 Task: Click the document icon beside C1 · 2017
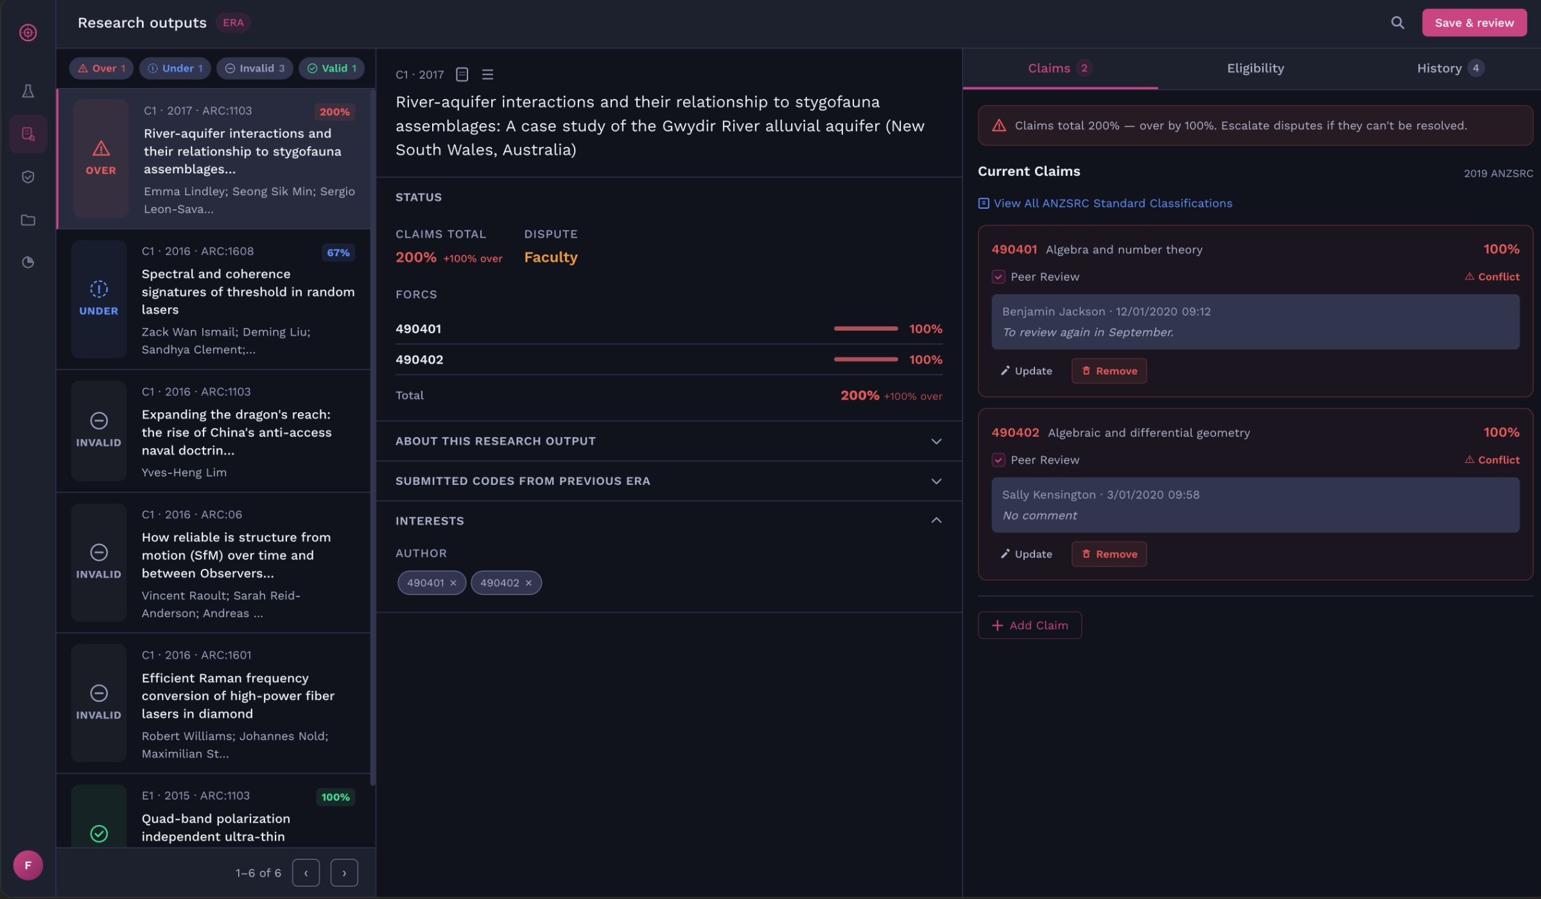(x=462, y=74)
